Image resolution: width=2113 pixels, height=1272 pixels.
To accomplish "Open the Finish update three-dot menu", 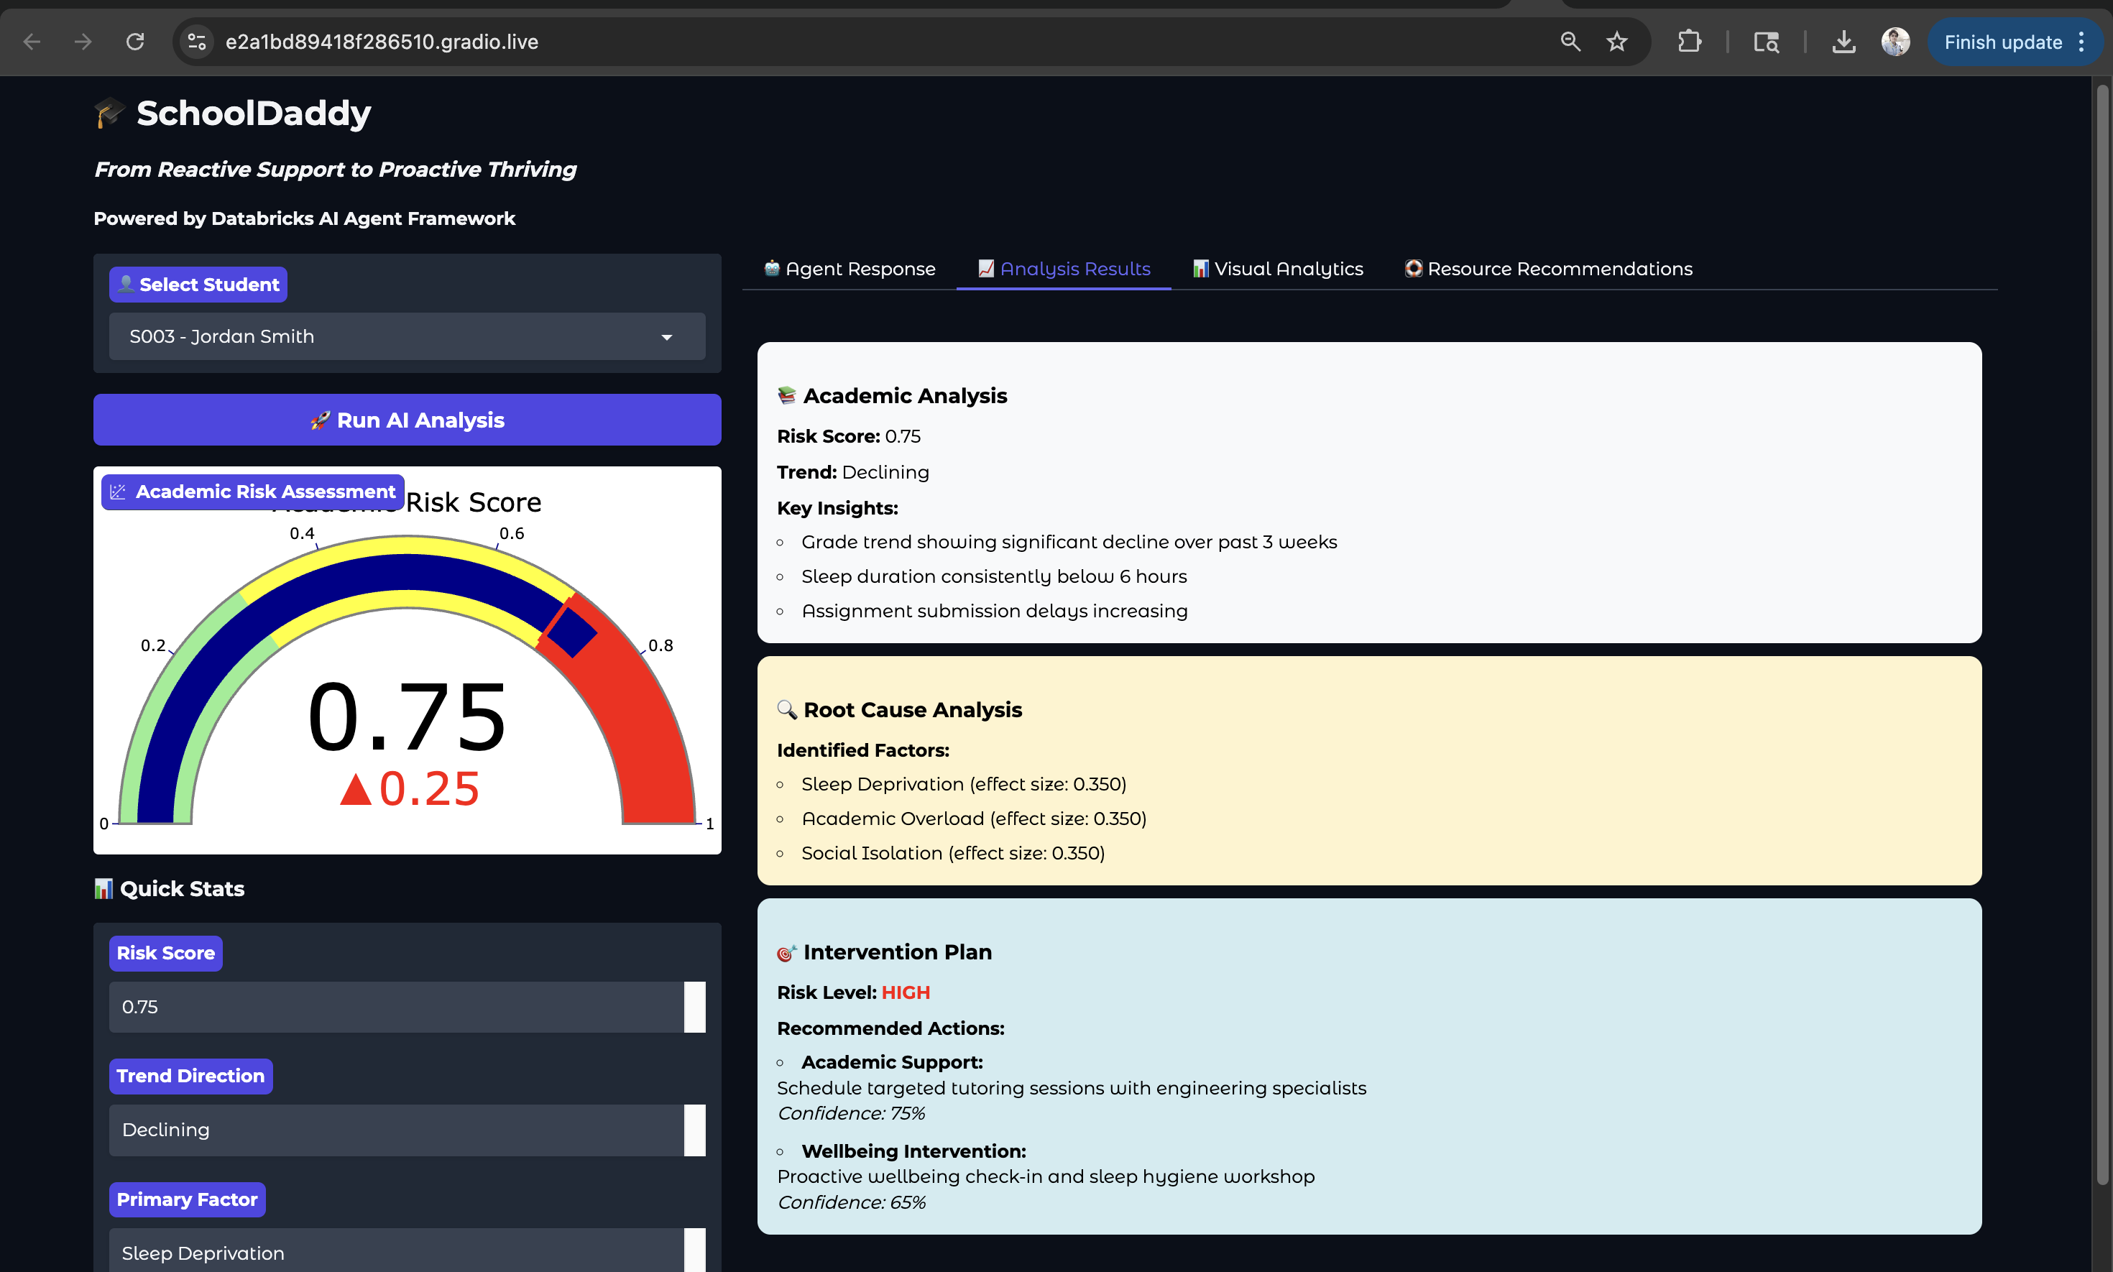I will tap(2081, 42).
